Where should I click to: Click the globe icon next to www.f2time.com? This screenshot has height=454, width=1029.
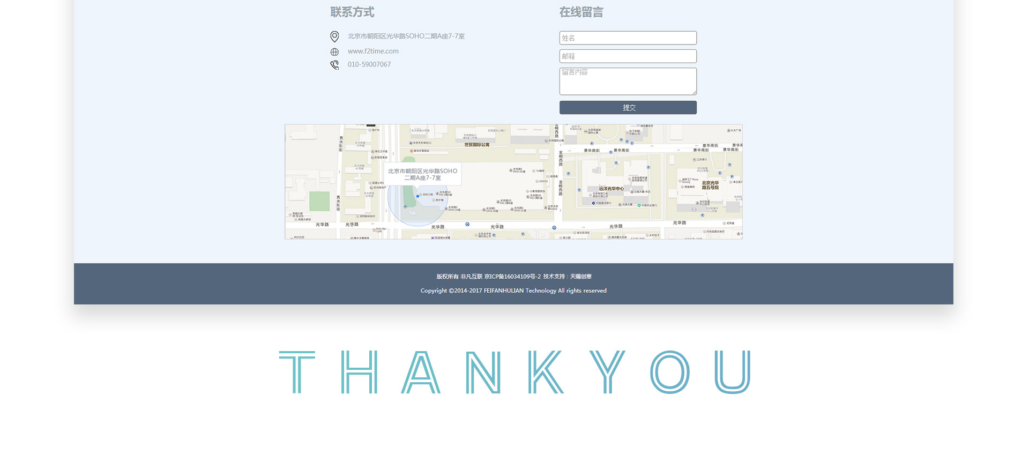[334, 52]
